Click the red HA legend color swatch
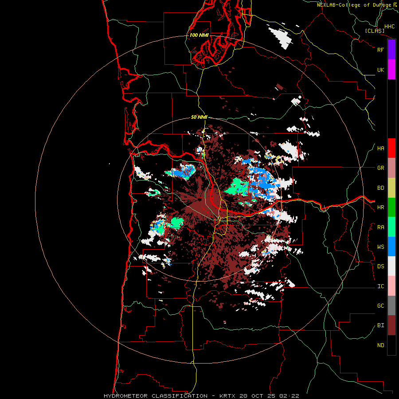Viewport: 399px width, 399px height. [x=391, y=148]
